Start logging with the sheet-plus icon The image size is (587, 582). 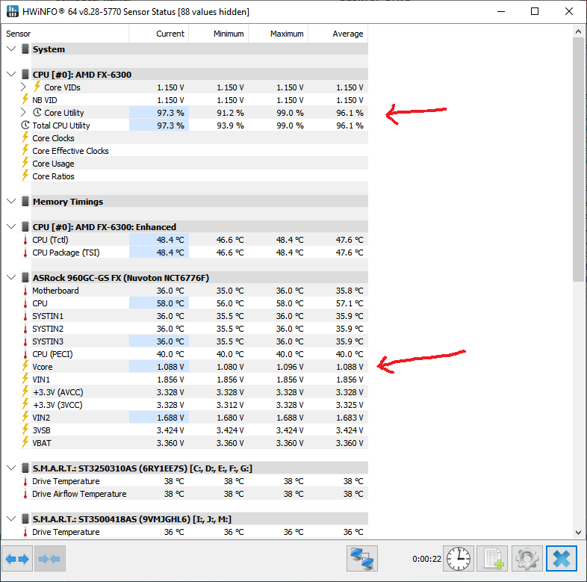pos(492,559)
